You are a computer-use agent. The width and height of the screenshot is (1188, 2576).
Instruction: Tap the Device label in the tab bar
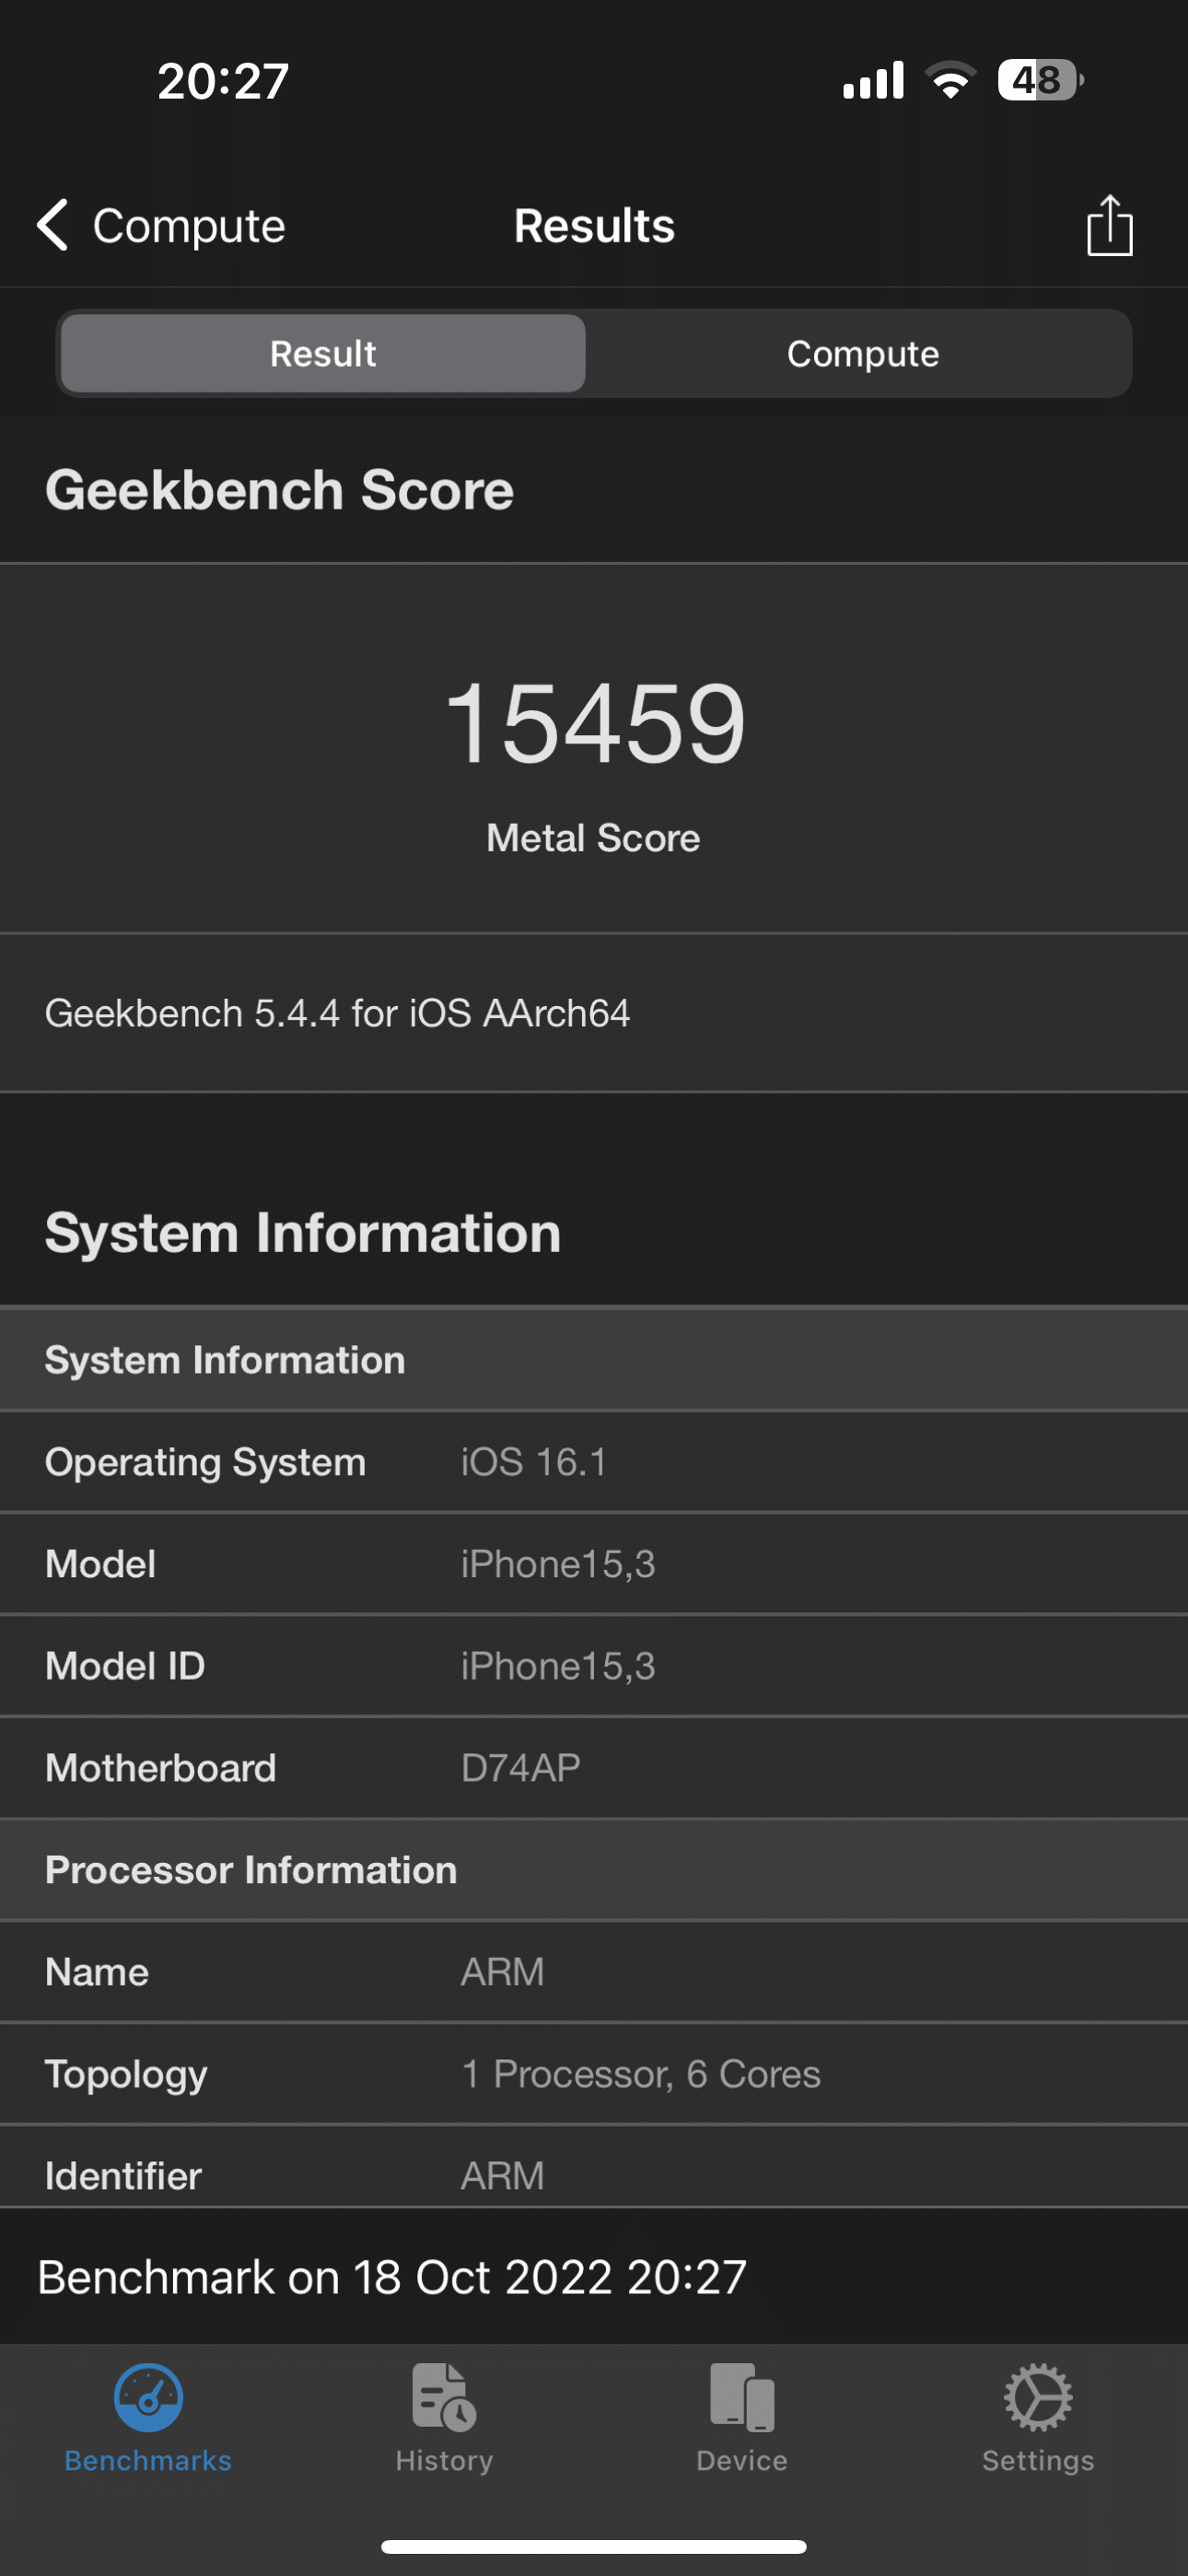[x=742, y=2460]
